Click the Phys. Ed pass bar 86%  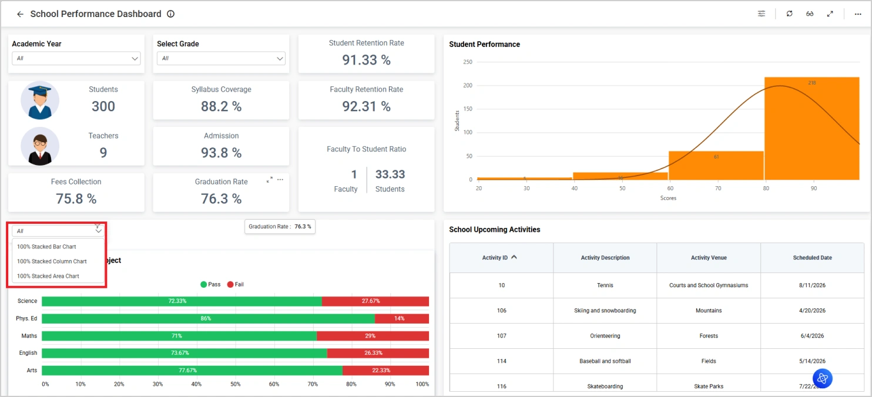coord(208,318)
